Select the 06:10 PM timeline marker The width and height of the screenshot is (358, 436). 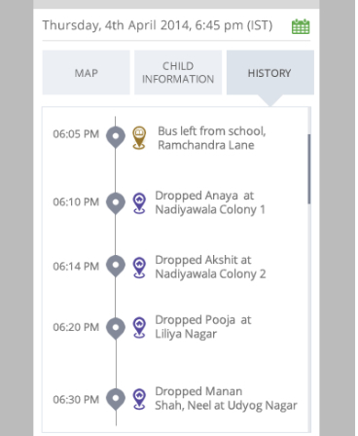tap(116, 203)
